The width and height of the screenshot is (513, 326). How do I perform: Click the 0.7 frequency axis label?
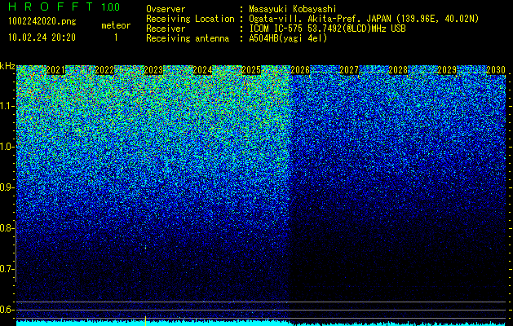(x=7, y=269)
